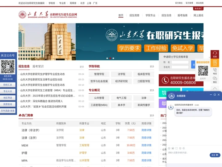Open 网上报名 navigation item
222x167 pixels.
tap(198, 15)
